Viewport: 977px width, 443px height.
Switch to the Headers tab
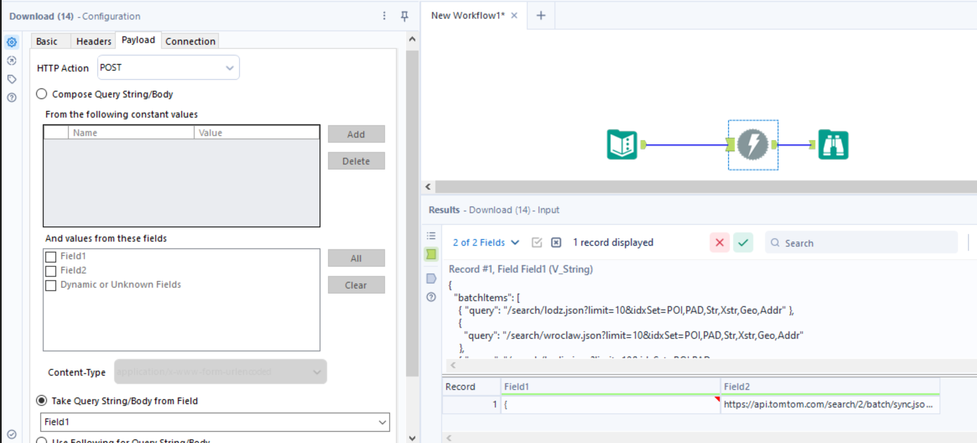point(94,41)
